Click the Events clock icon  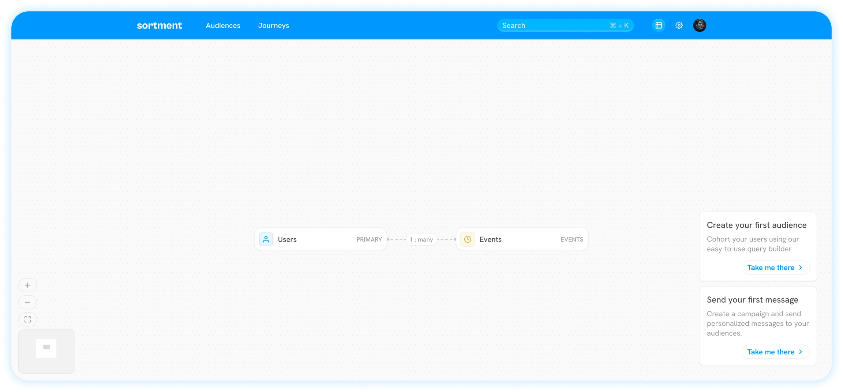468,239
